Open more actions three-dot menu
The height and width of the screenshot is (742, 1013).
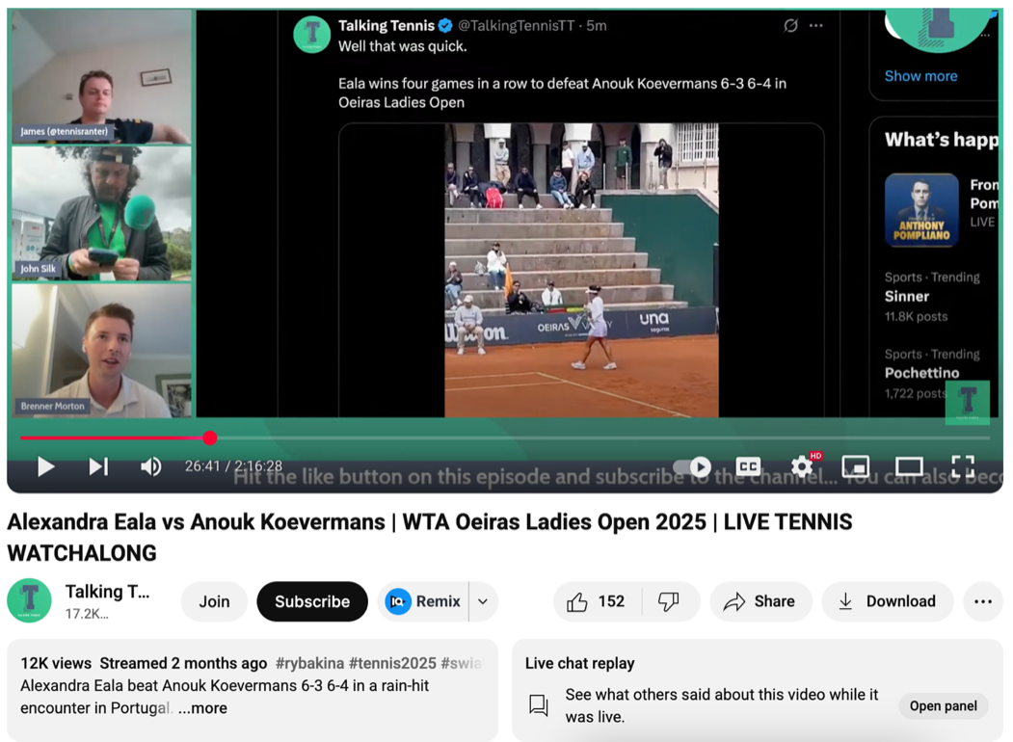coord(982,601)
